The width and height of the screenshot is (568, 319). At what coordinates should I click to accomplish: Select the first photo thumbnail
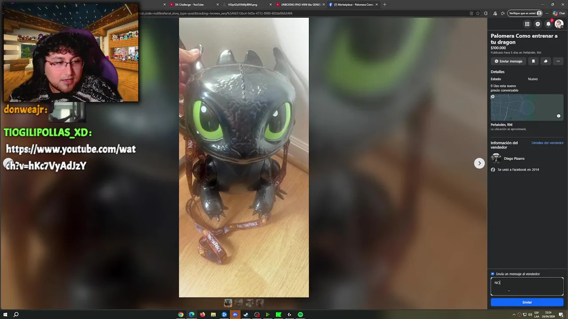point(228,303)
